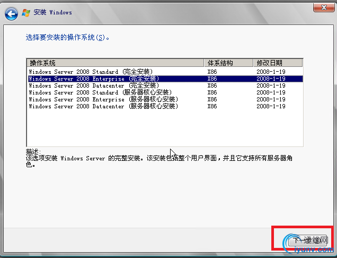Close the Windows installer window

tap(324, 8)
